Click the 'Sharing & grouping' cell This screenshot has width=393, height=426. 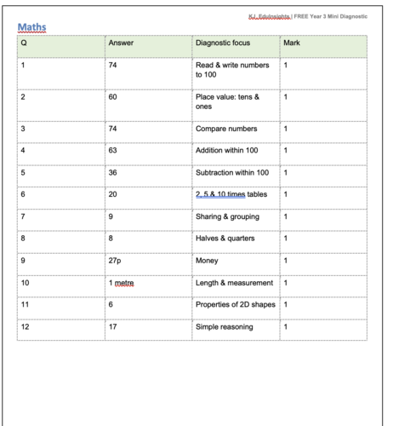[x=236, y=220]
